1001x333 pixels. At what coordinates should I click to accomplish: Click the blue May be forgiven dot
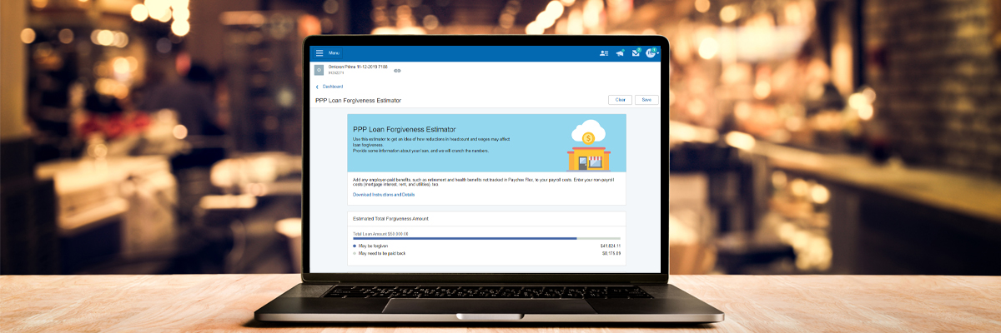(355, 246)
